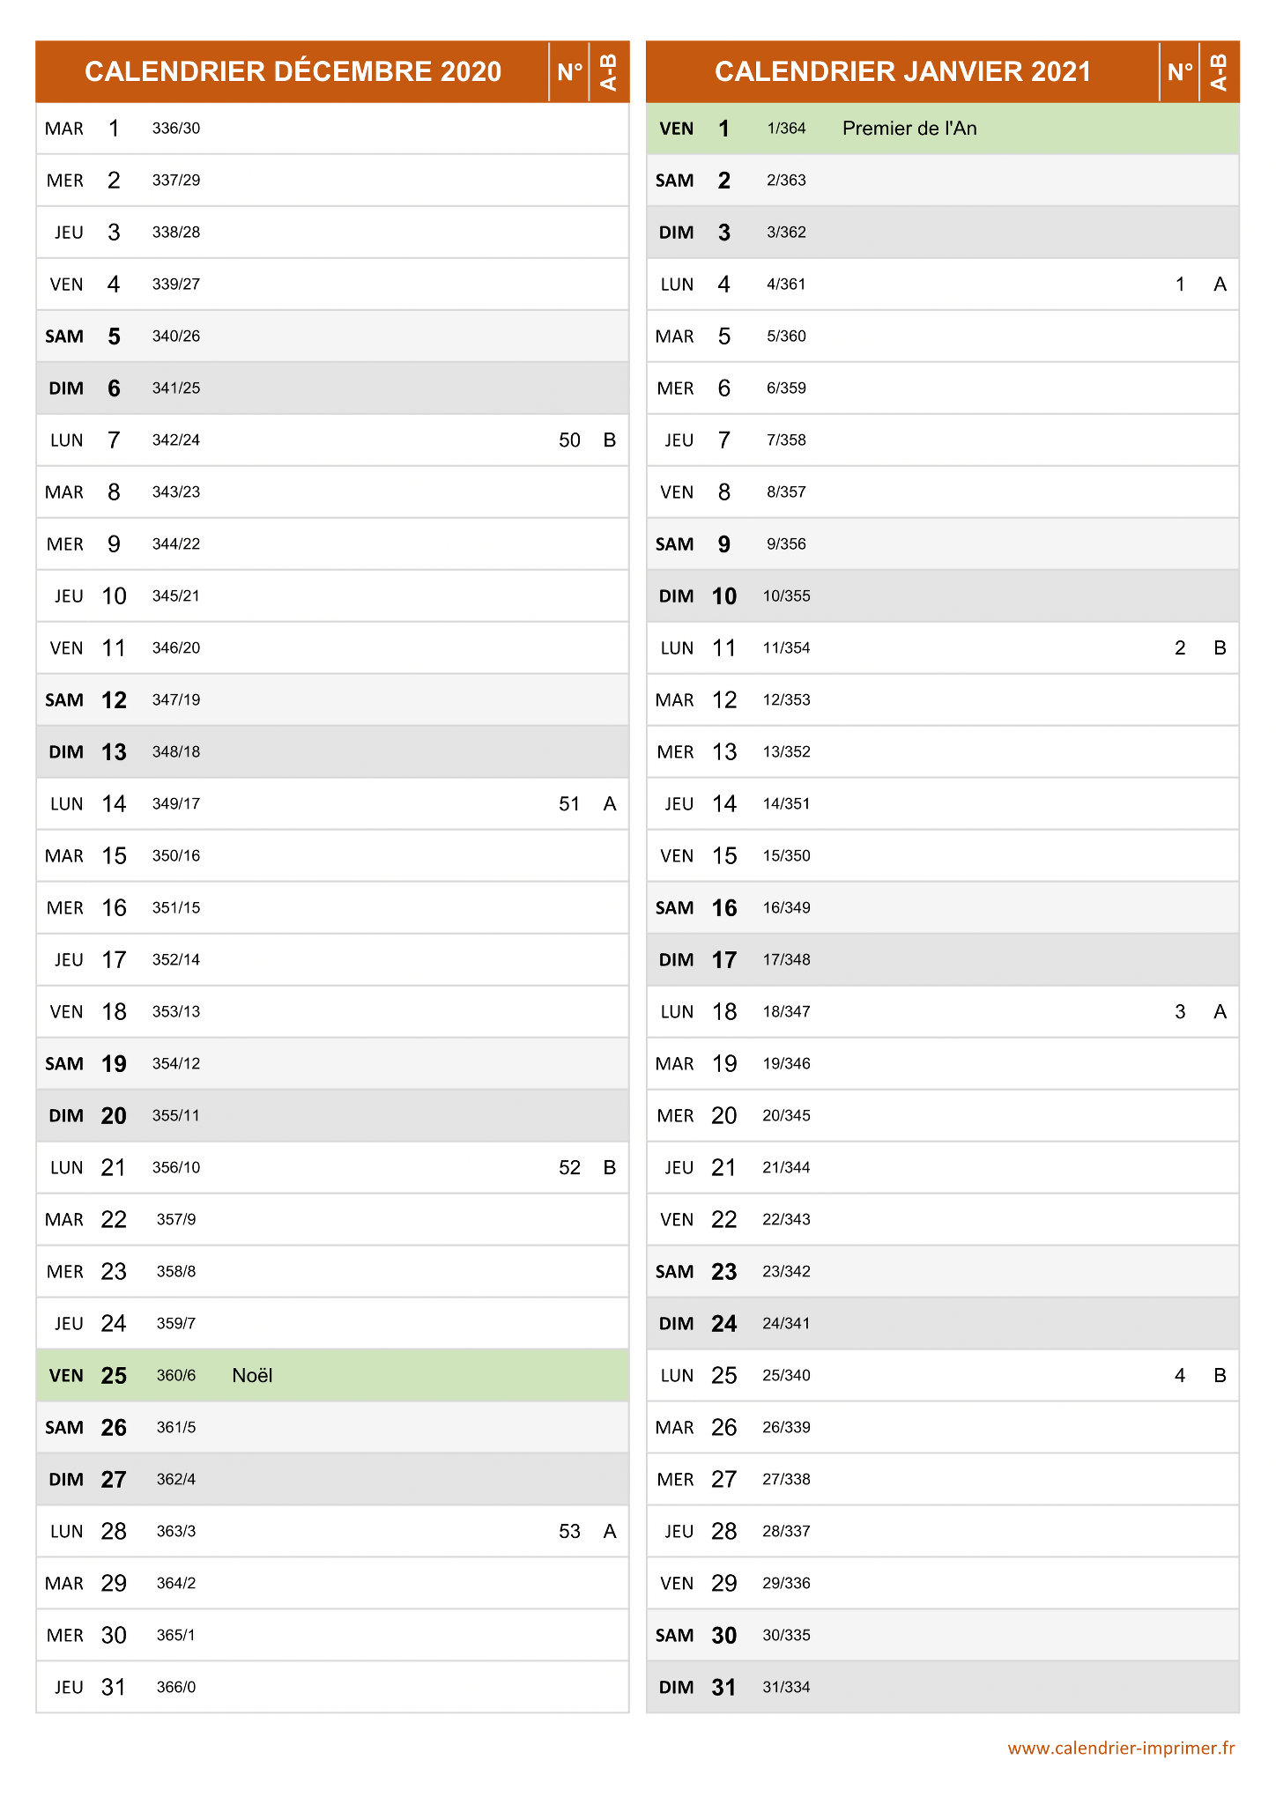The width and height of the screenshot is (1276, 1804).
Task: Click the A-B column header in December
Action: (609, 71)
